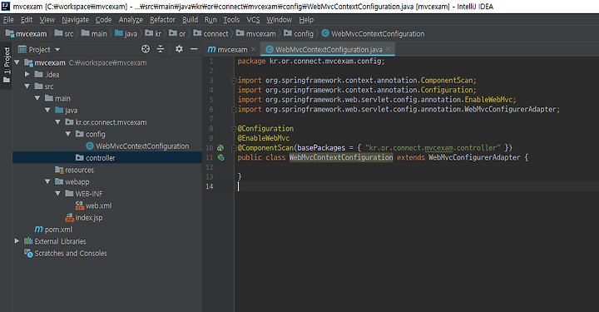The height and width of the screenshot is (312, 599).
Task: Click the locate/scroll-from-source target icon
Action: 146,49
